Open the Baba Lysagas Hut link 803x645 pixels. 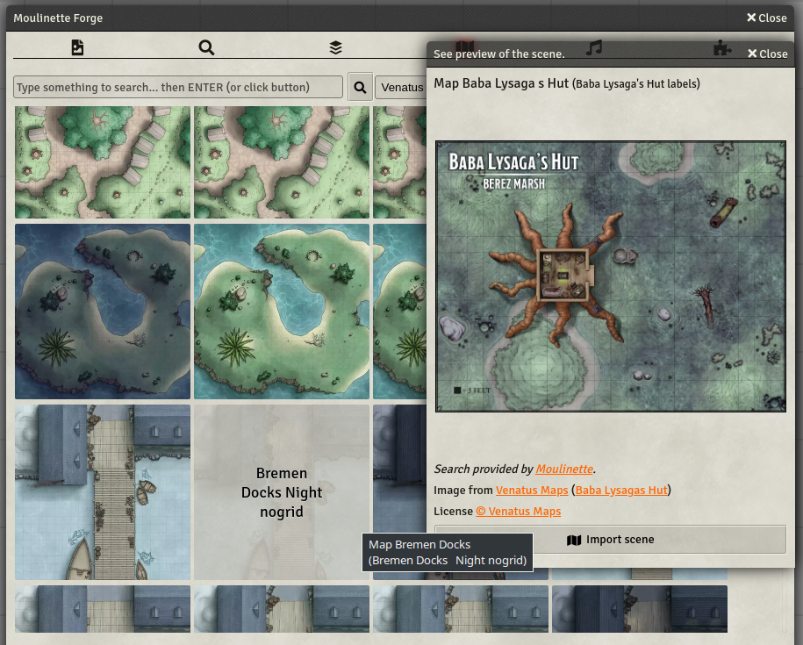point(621,490)
